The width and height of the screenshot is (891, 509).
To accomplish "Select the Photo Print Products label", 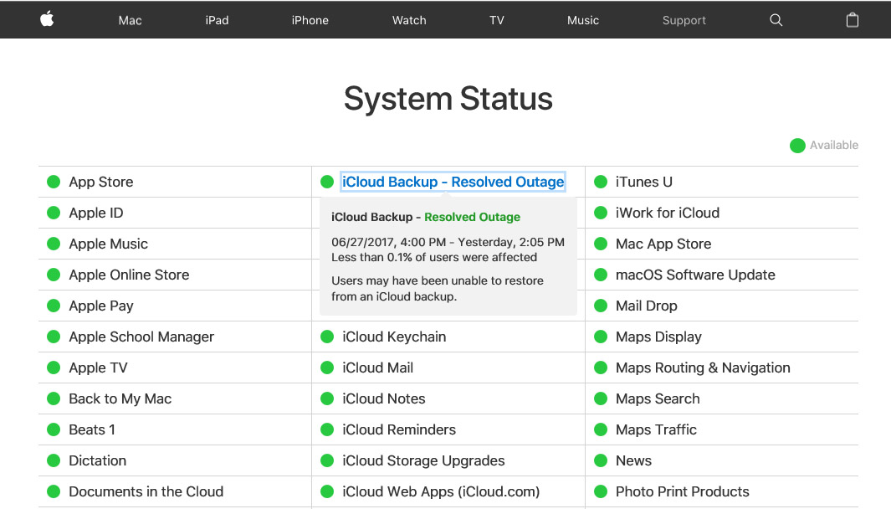I will [683, 491].
